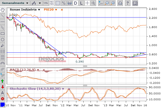Add a red down arrow marker
This screenshot has width=163, height=108.
point(3,87)
